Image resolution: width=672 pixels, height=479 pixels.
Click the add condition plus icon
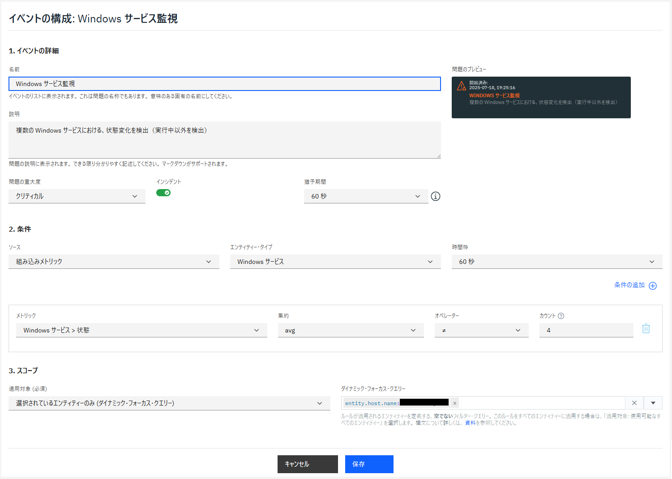click(x=653, y=286)
